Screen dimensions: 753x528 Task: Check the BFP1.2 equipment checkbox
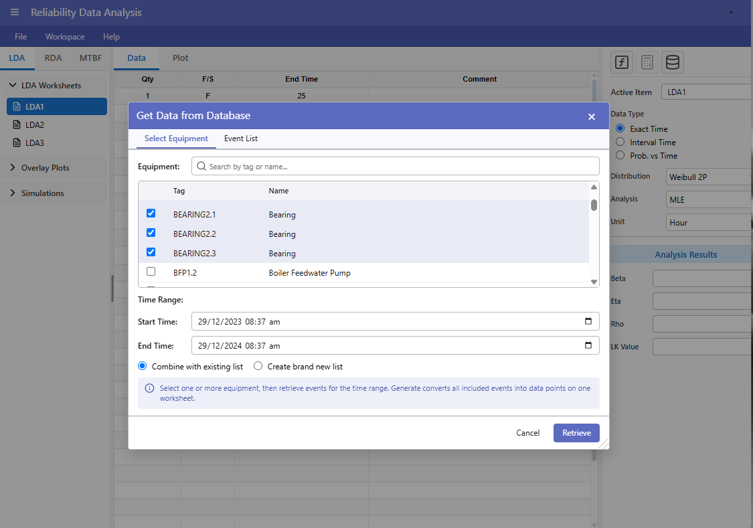coord(151,272)
